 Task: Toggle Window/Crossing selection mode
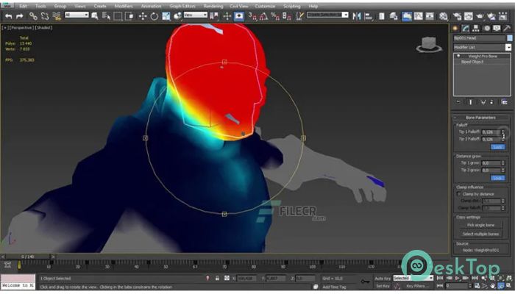(x=129, y=15)
